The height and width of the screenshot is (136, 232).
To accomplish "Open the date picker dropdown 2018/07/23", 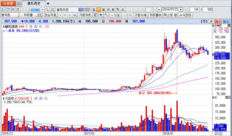I will pos(181,10).
